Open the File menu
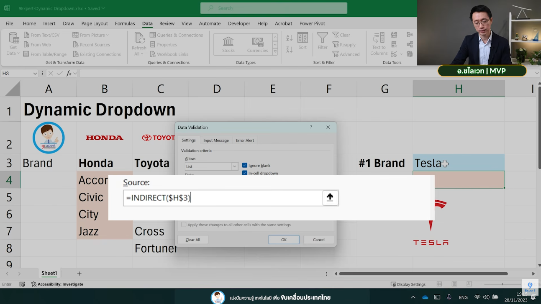This screenshot has height=304, width=541. click(x=9, y=23)
